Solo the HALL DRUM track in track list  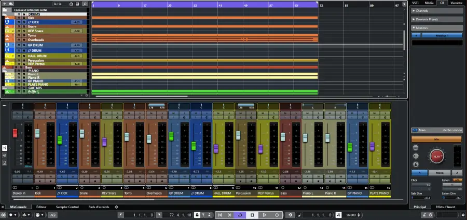[x=24, y=56]
